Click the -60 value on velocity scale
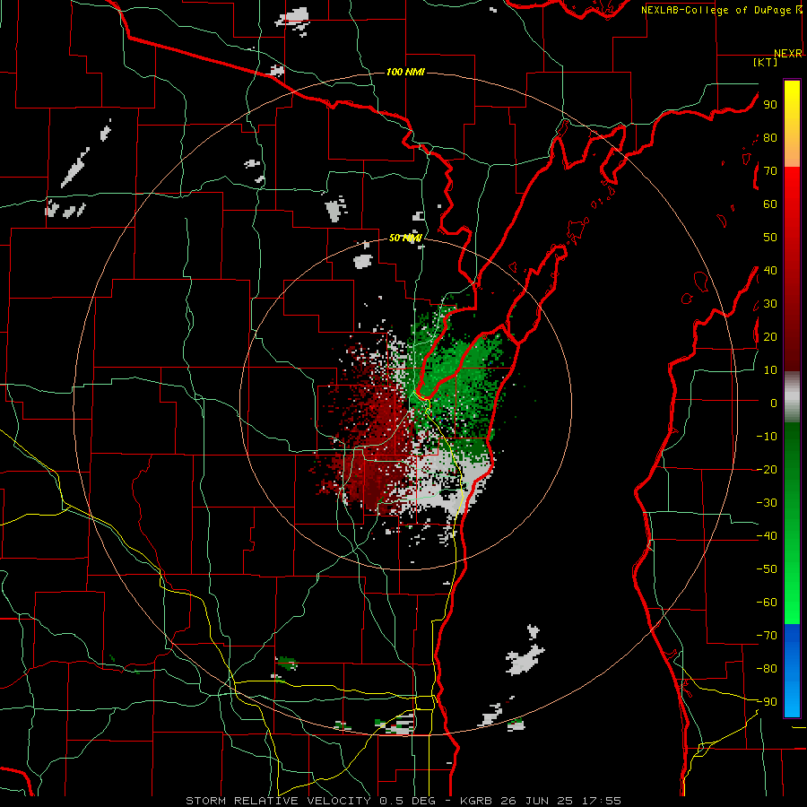 point(767,603)
